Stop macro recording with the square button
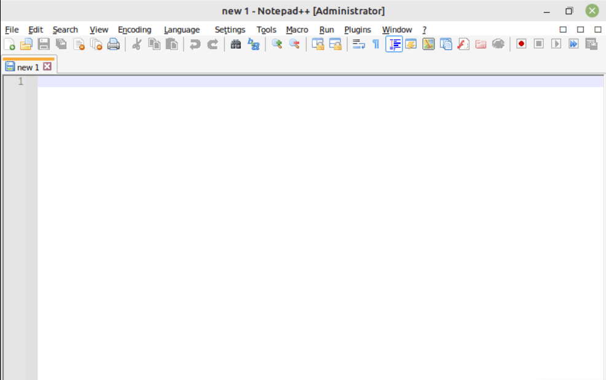 [538, 44]
